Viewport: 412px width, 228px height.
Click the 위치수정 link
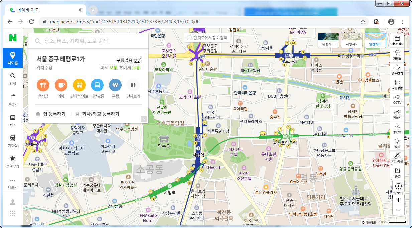click(x=44, y=67)
